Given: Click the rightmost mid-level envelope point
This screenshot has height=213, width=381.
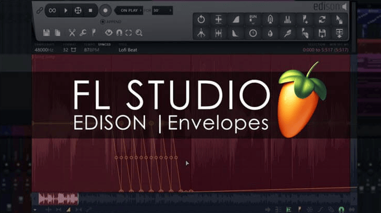Looking at the screenshot, I should point(176,158).
